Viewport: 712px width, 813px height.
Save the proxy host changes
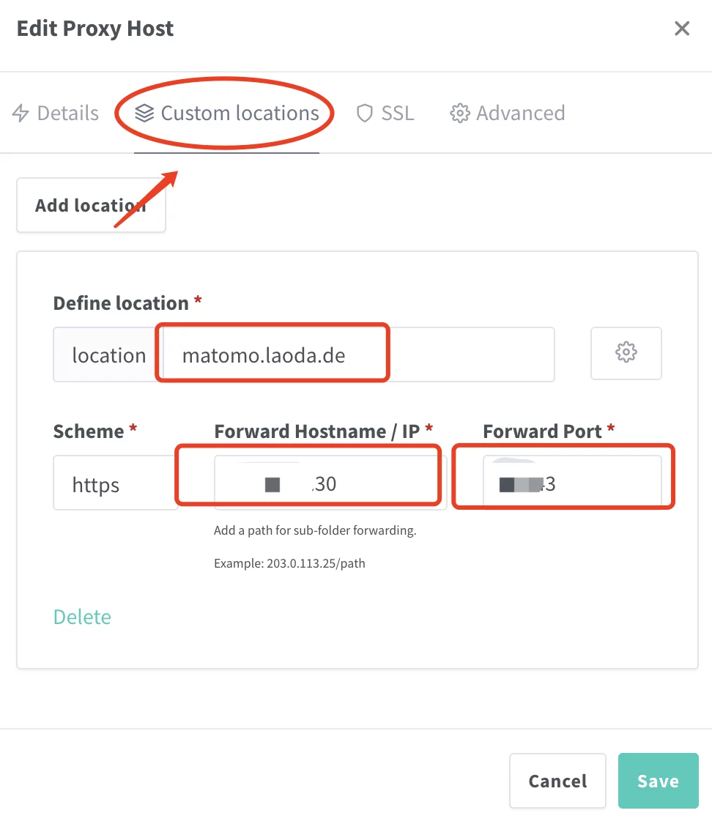pos(657,781)
